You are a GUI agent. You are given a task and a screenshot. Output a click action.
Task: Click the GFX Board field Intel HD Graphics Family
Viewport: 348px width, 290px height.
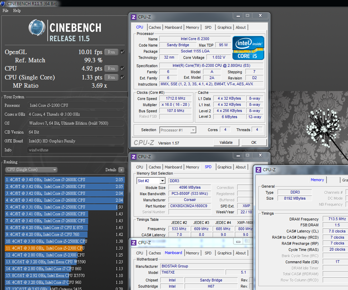tap(76, 141)
